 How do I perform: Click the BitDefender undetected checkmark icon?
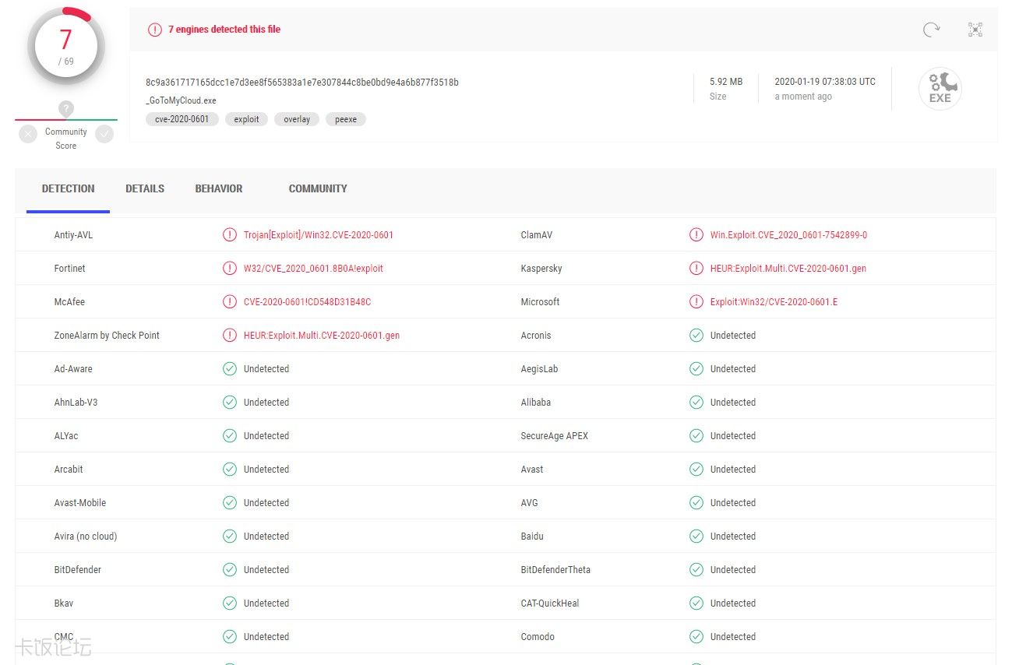click(x=229, y=569)
